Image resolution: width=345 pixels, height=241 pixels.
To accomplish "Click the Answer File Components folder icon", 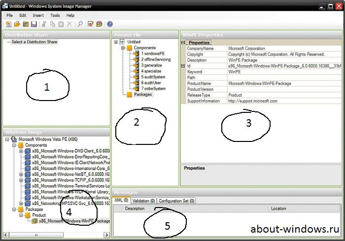I will pyautogui.click(x=129, y=48).
